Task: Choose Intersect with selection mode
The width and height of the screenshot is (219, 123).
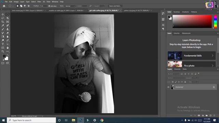Action: point(29,6)
